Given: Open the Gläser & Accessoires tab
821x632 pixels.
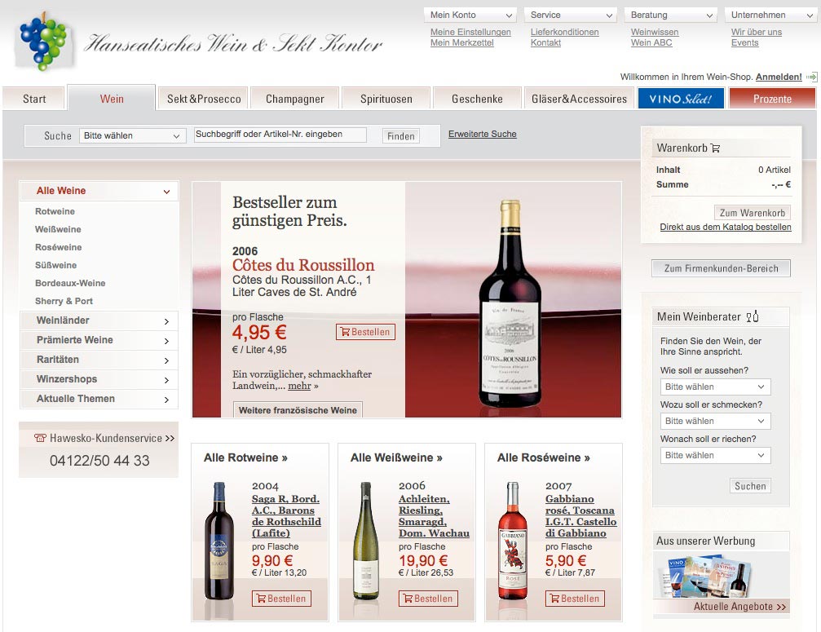Looking at the screenshot, I should 579,99.
